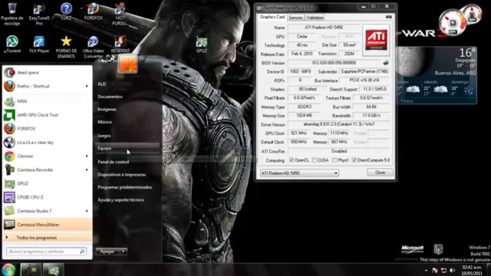The image size is (491, 276).
Task: Switch to the Sensors tab
Action: 296,18
